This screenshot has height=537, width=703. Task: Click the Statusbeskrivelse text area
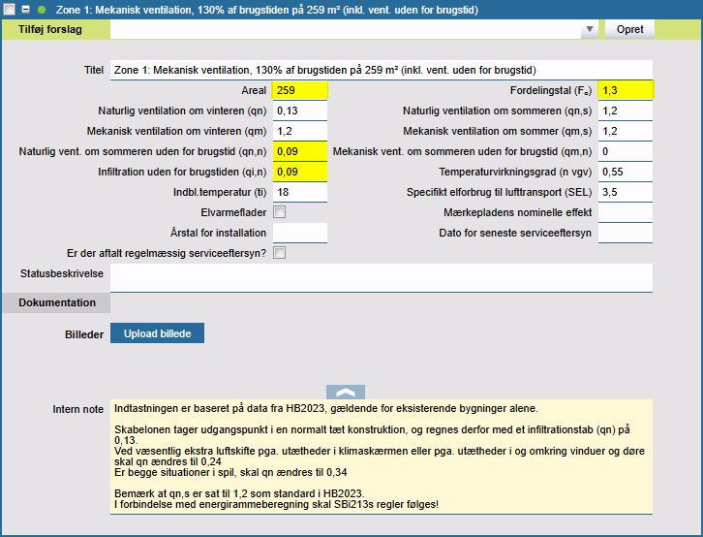tap(382, 277)
